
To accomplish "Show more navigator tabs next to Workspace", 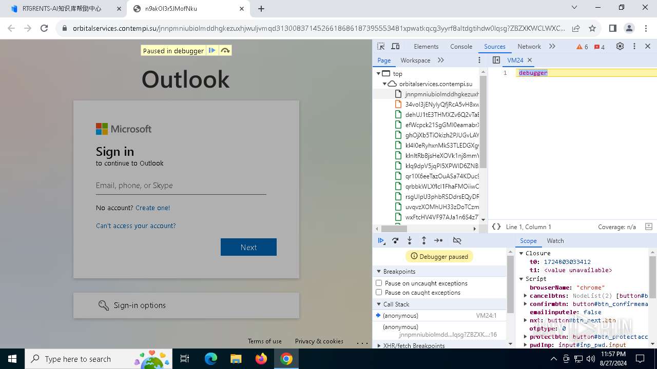I will pos(441,60).
